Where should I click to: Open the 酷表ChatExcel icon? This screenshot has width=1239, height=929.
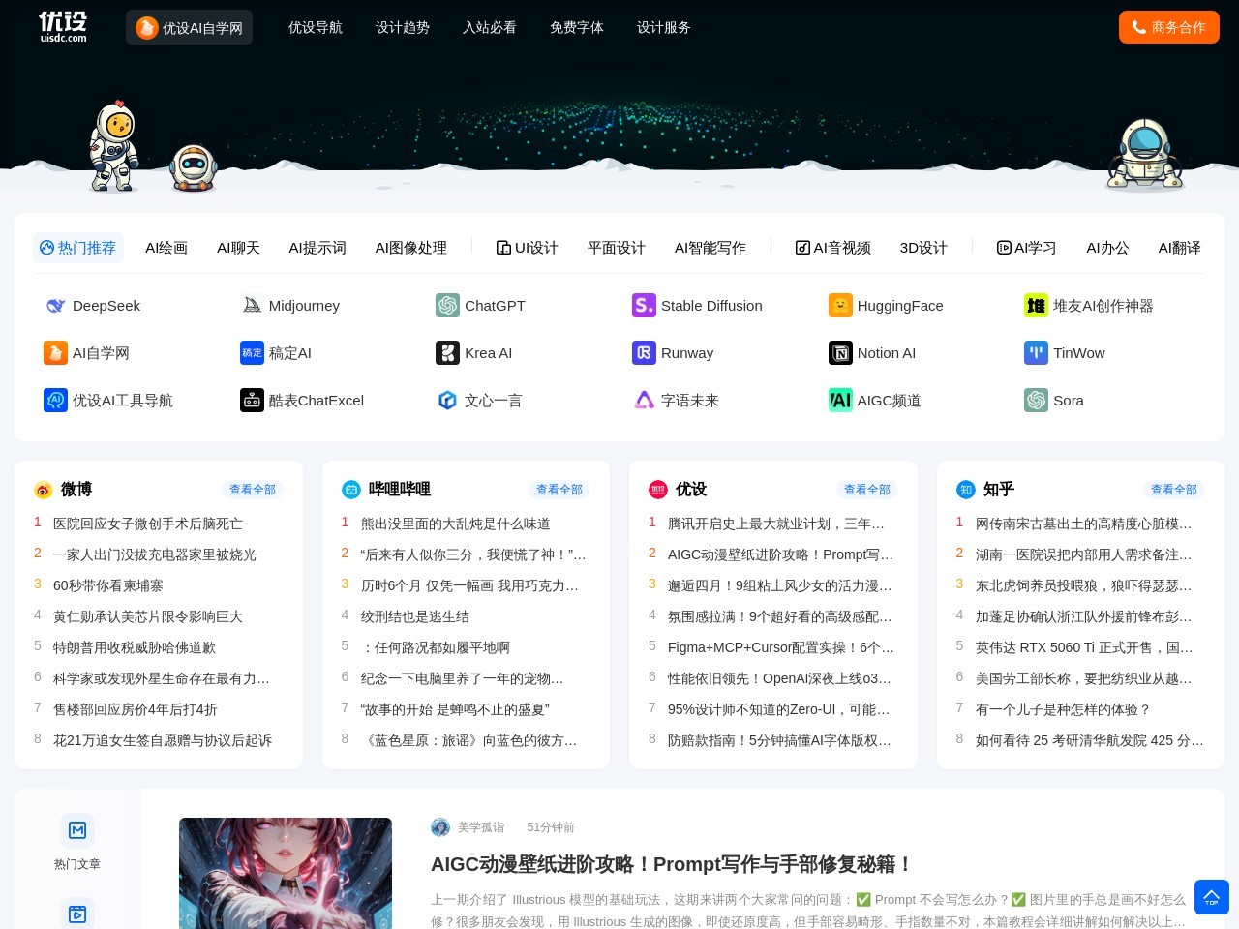coord(252,401)
